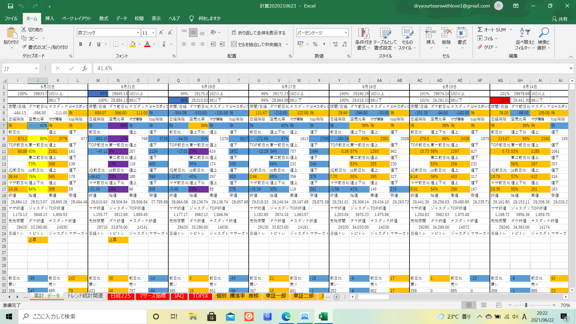This screenshot has height=324, width=576.
Task: Toggle underline formatting button
Action: [99, 44]
